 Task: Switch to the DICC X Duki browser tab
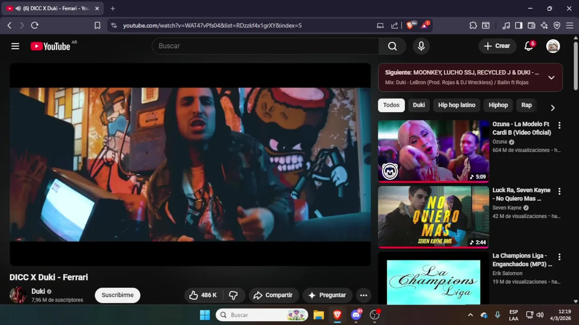point(52,9)
